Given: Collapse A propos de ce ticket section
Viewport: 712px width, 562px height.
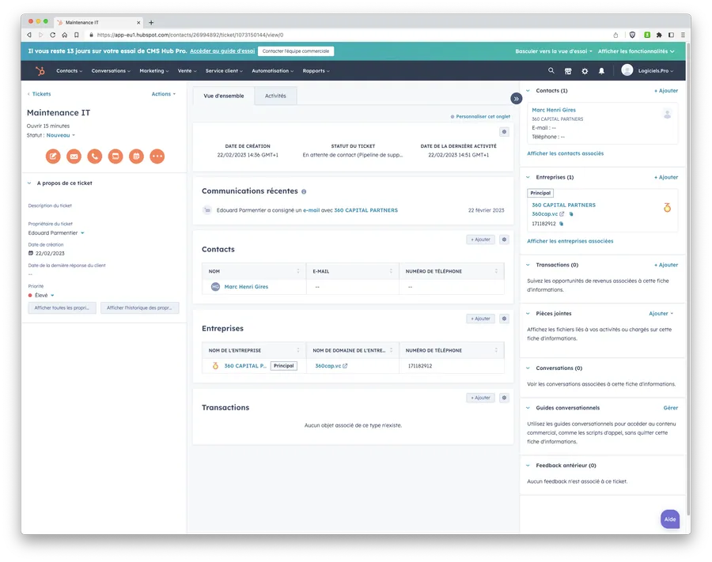Looking at the screenshot, I should coord(29,183).
